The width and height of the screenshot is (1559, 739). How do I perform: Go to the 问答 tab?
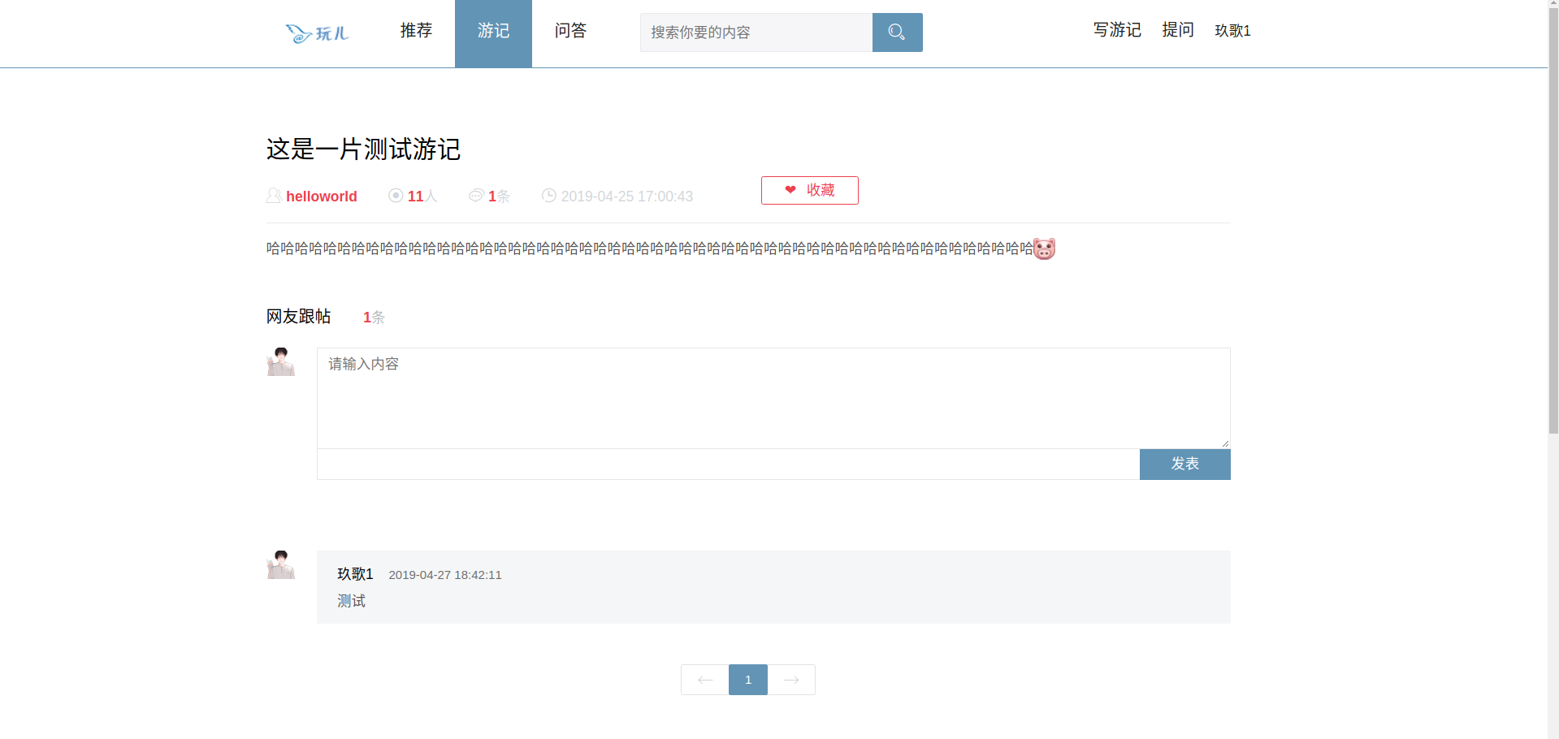(x=570, y=31)
